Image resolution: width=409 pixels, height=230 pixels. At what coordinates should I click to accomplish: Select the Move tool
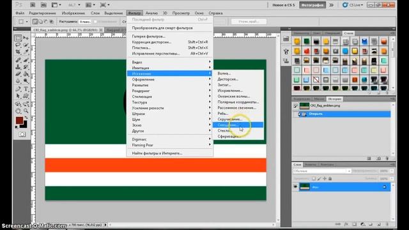tap(26, 38)
